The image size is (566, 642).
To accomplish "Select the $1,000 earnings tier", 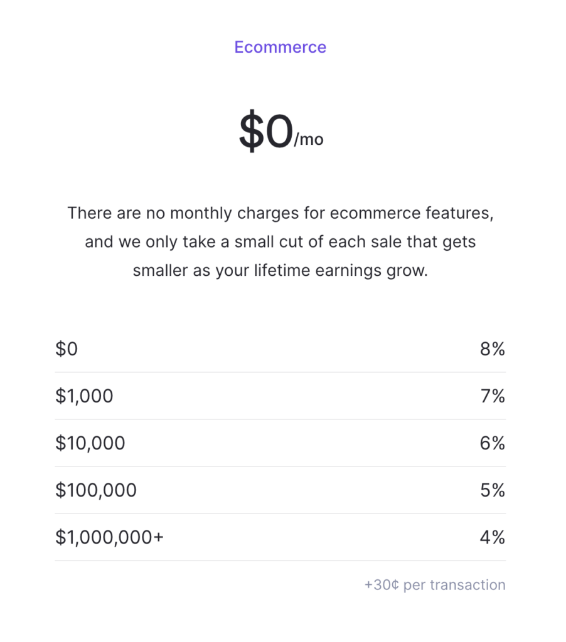I will [x=84, y=396].
